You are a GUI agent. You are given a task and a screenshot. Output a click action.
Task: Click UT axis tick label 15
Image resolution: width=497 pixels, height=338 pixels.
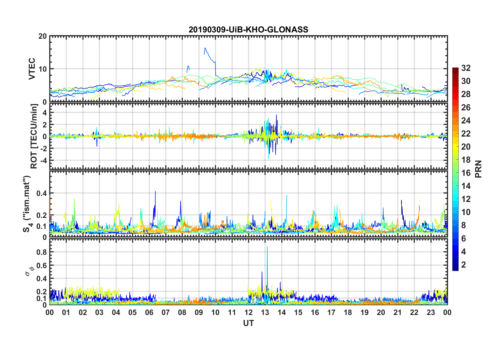[x=298, y=312]
